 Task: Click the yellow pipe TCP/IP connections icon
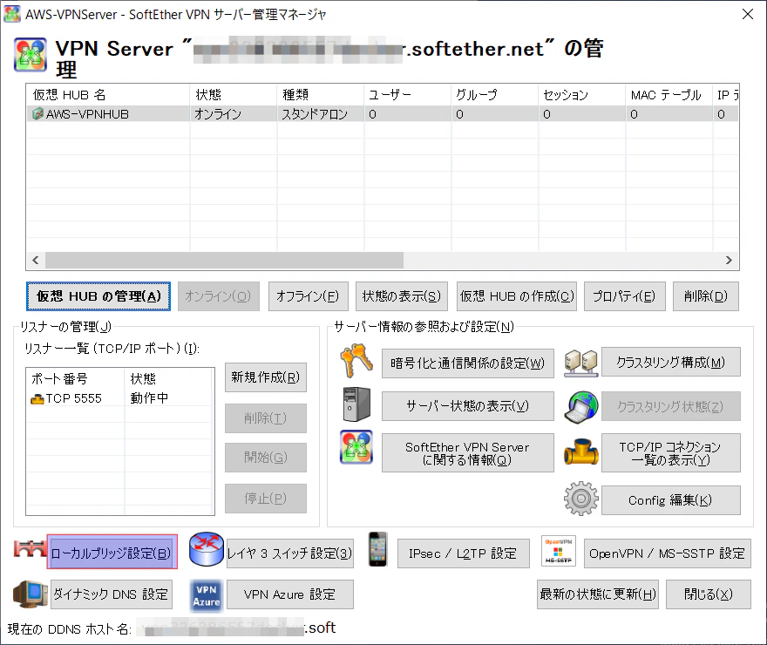(x=580, y=451)
